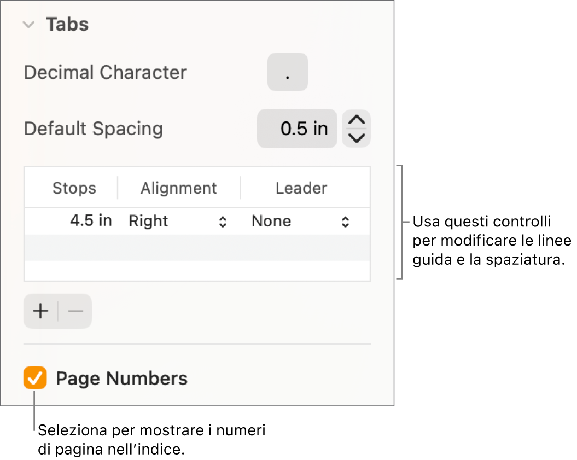Click the Page Numbers label text
Screen dimensions: 577x460
[121, 379]
